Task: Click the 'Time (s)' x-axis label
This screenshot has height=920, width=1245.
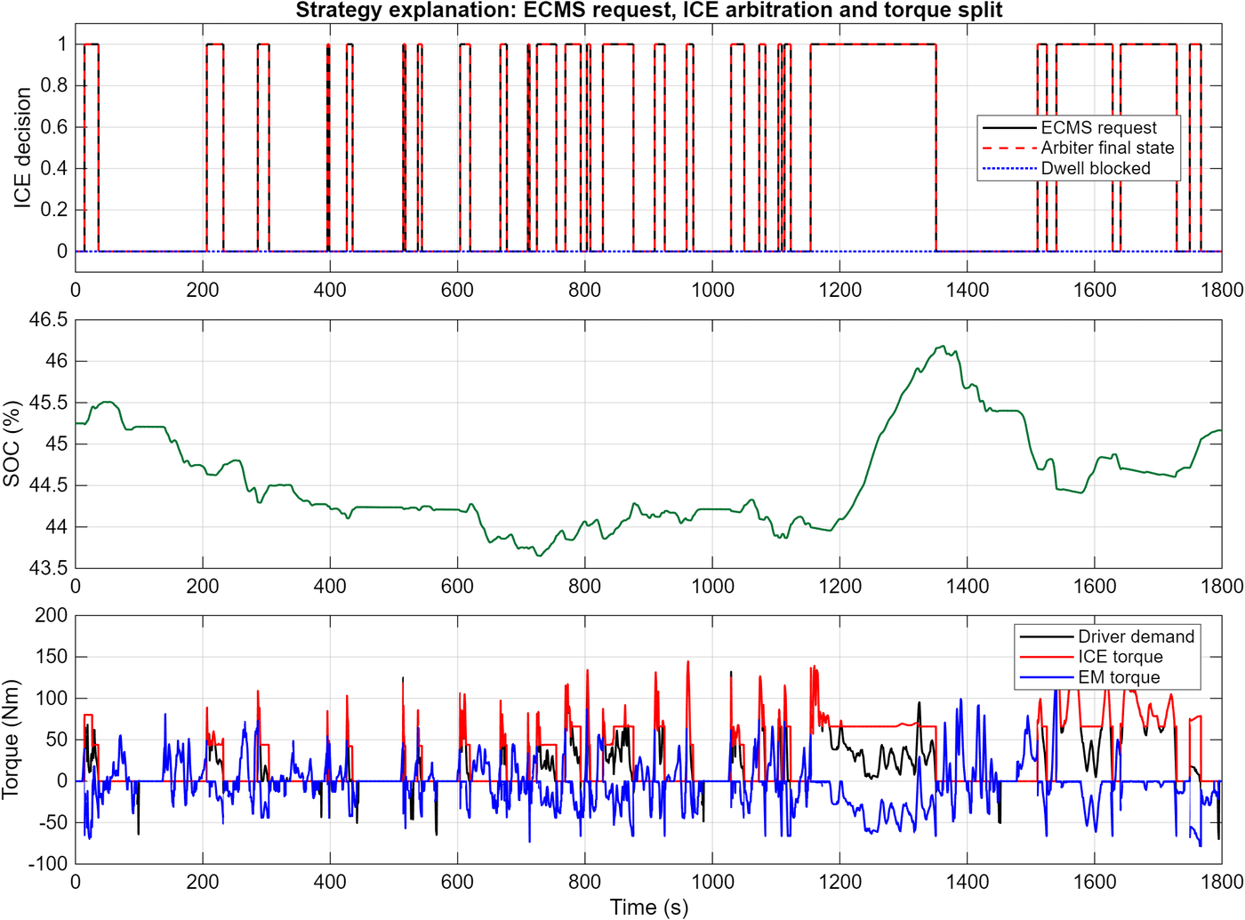Action: click(649, 908)
